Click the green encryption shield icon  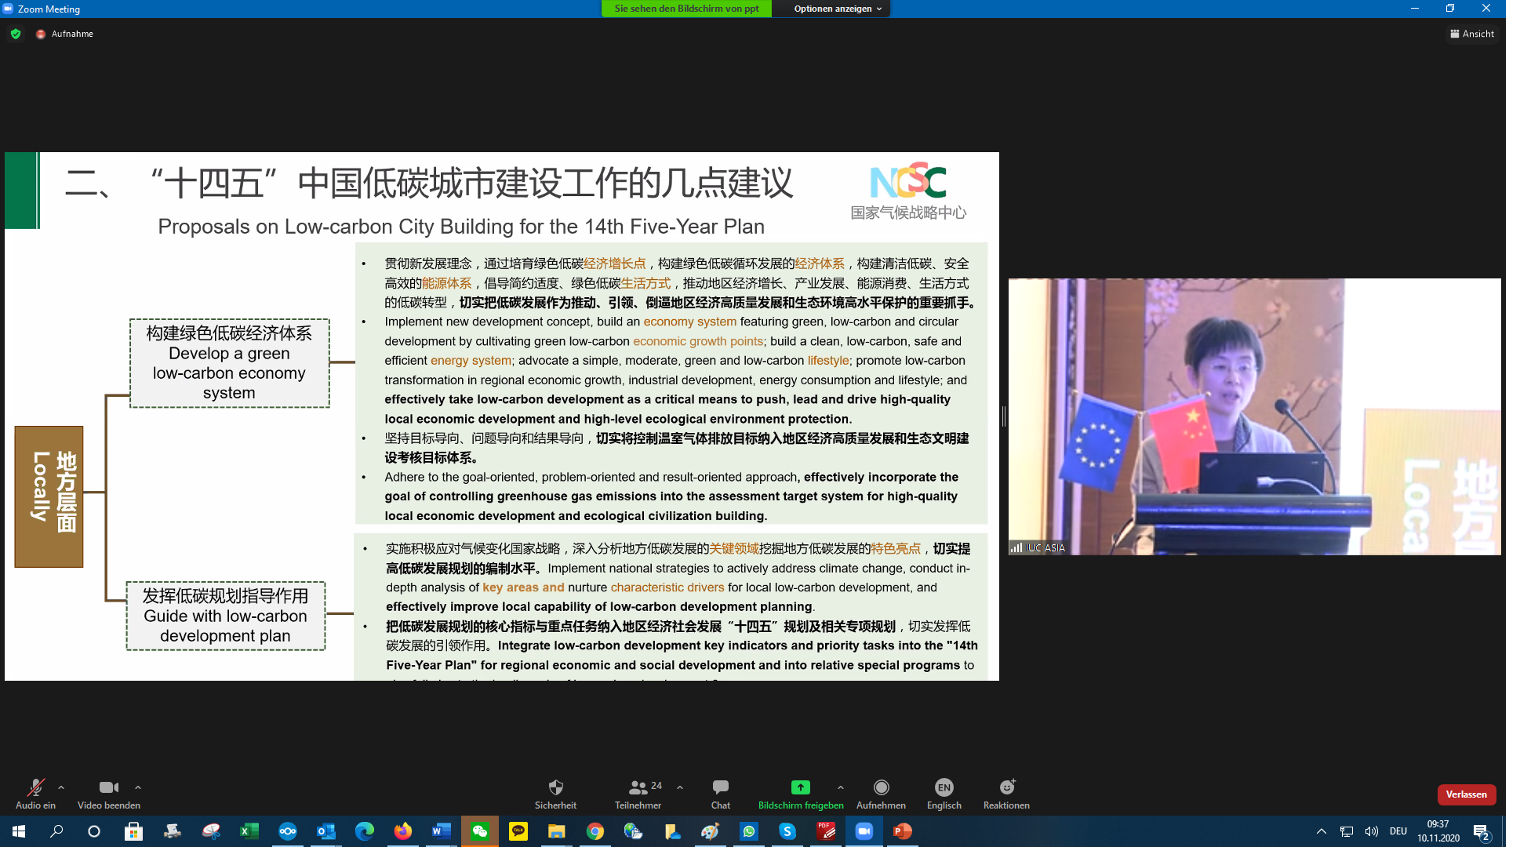[16, 34]
